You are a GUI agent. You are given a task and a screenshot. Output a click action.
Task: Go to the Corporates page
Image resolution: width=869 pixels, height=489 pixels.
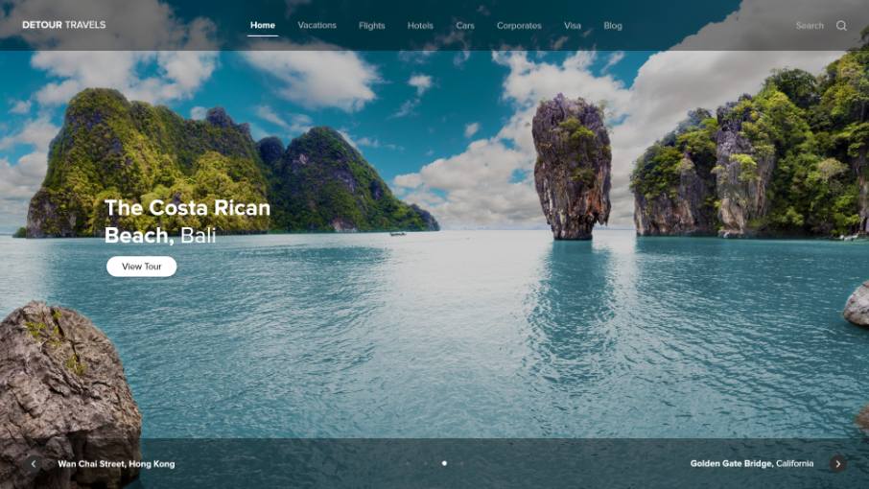(519, 26)
